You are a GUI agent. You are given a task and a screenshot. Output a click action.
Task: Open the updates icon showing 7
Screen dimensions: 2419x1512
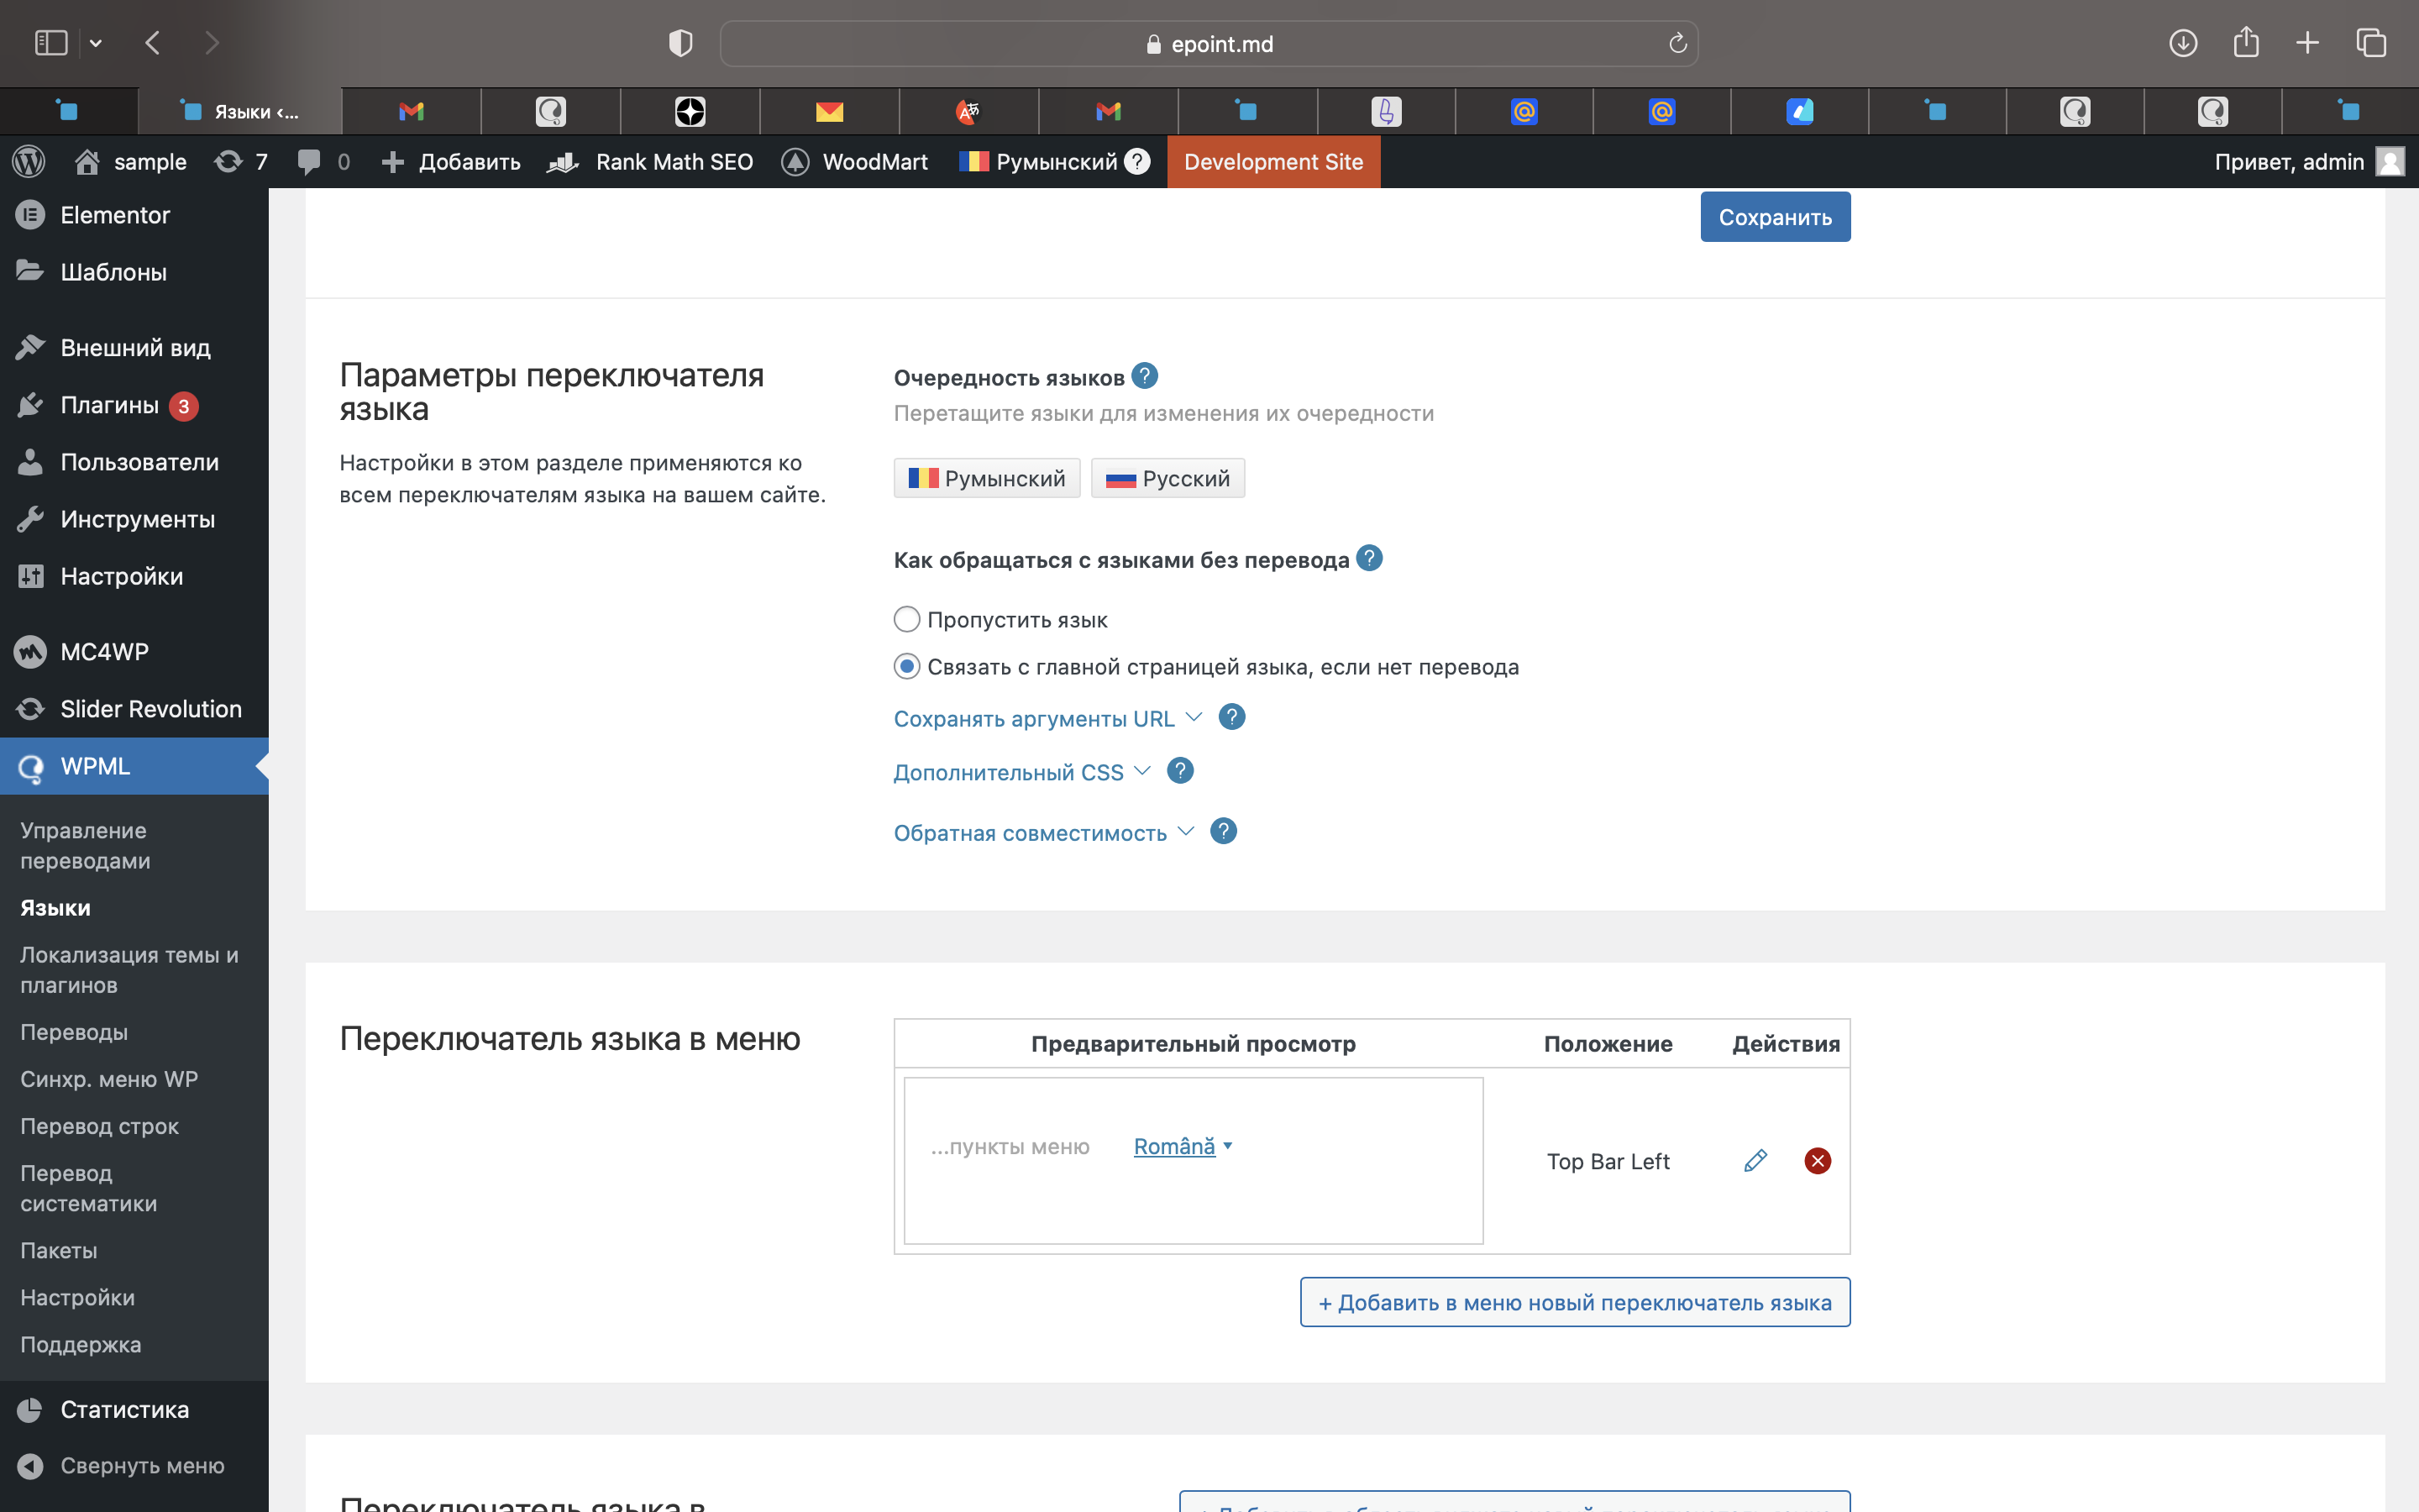pos(241,161)
